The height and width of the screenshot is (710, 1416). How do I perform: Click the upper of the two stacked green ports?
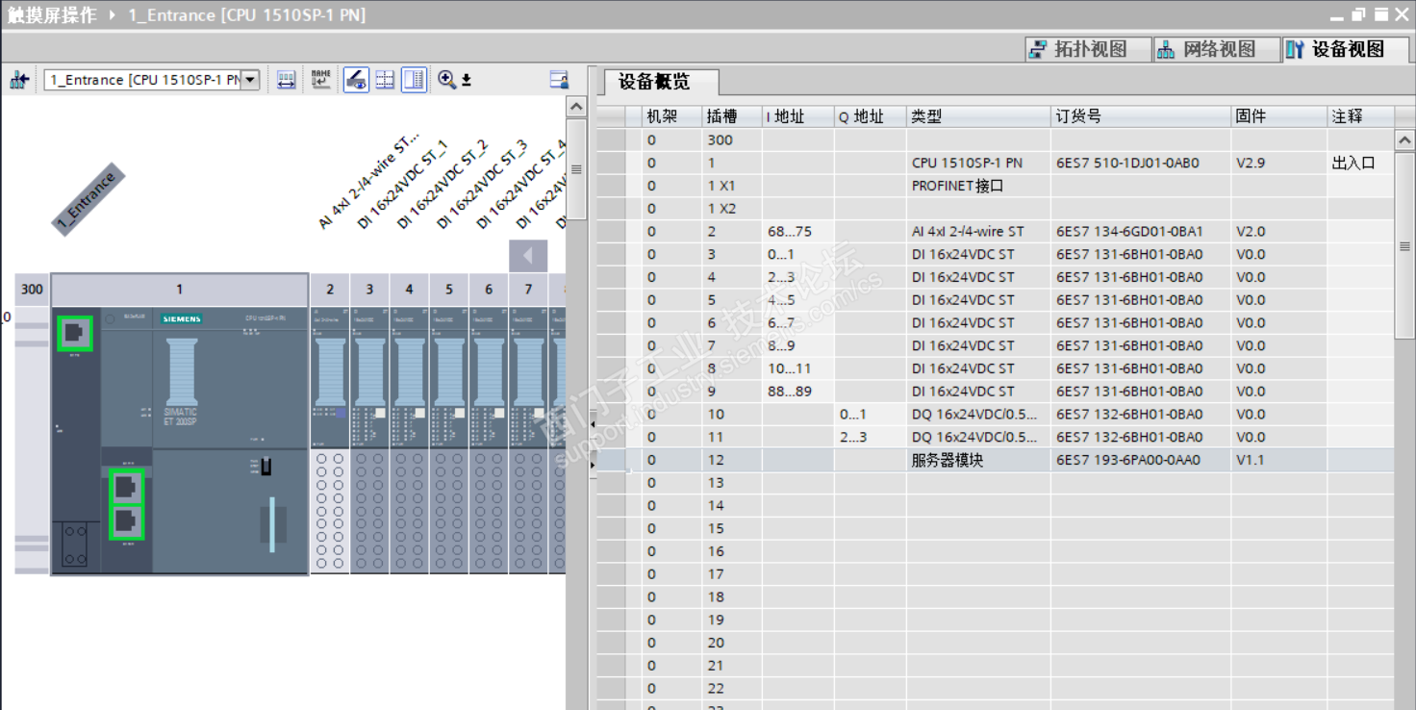(126, 487)
